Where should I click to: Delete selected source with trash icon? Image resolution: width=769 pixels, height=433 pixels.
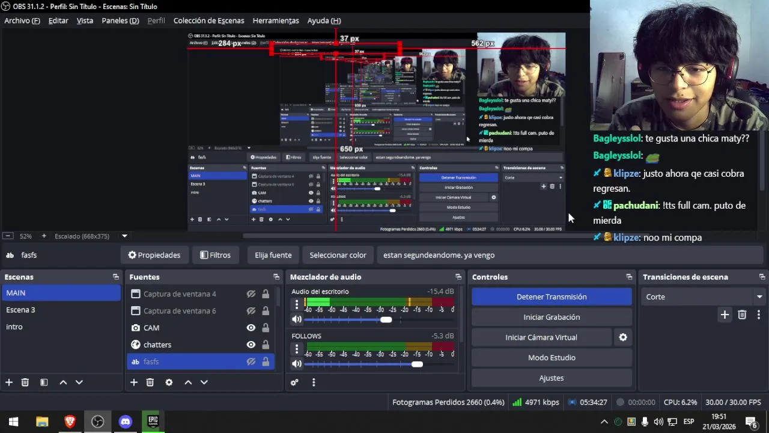pos(150,382)
